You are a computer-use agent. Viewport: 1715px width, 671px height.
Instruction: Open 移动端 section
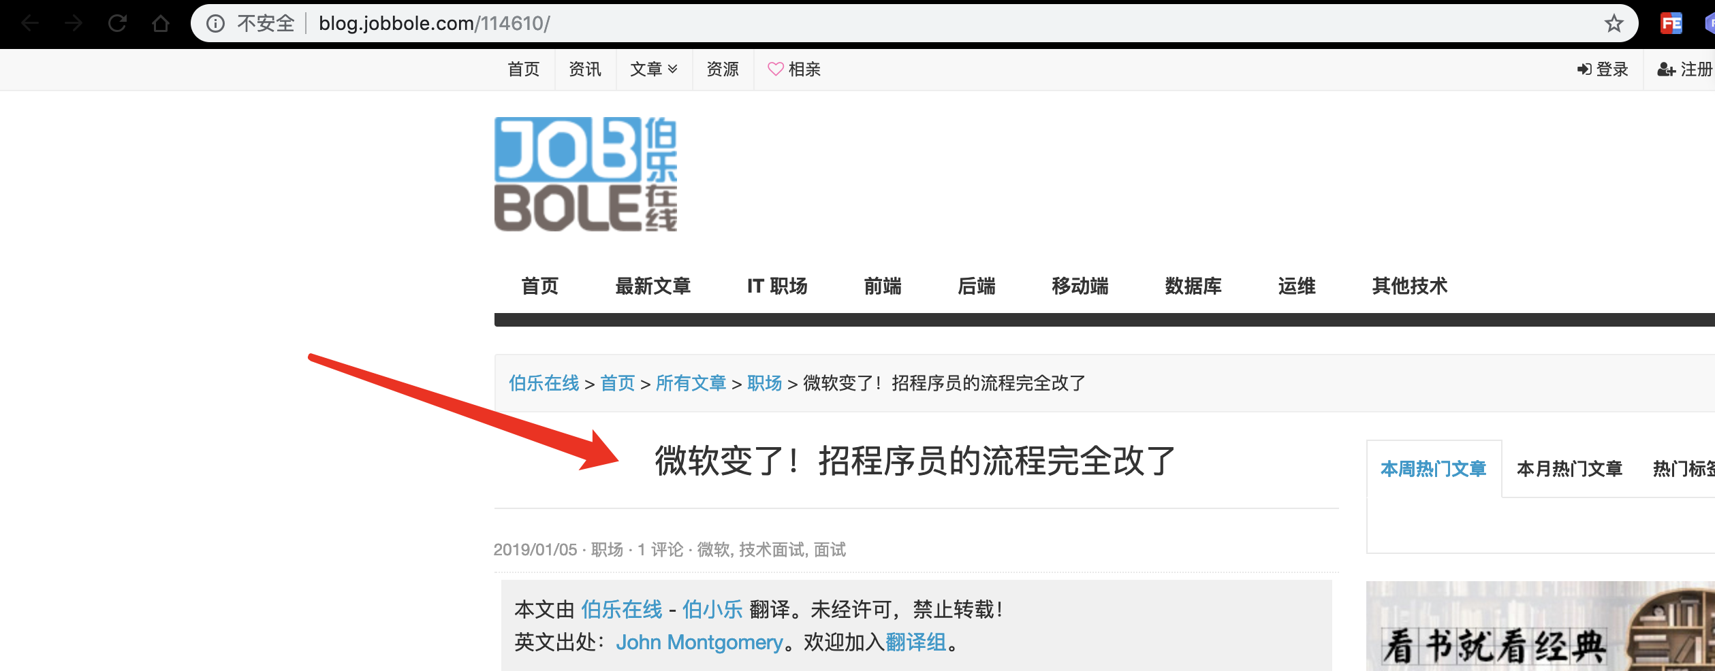pos(1080,286)
